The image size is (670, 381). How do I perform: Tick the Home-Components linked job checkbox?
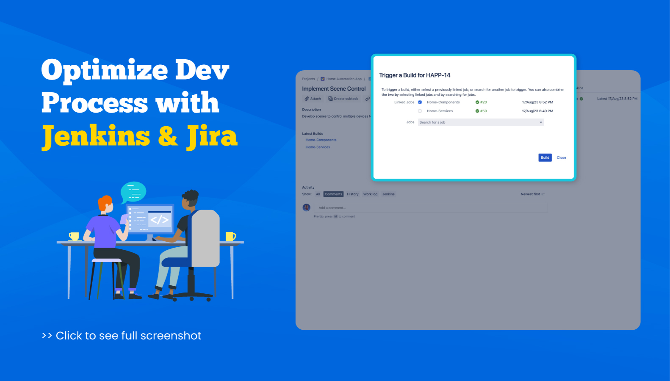[420, 102]
